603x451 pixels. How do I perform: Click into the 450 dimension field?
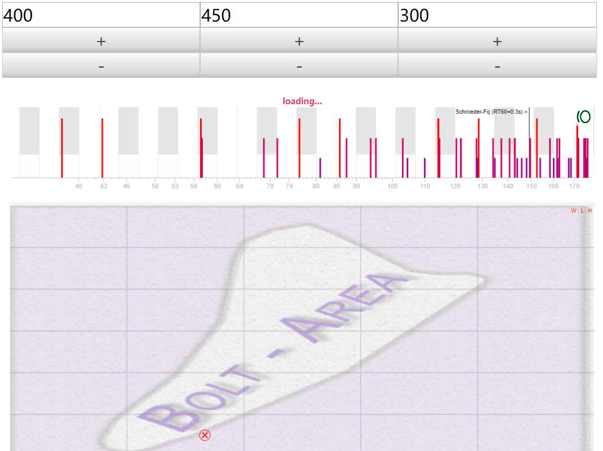click(x=299, y=15)
